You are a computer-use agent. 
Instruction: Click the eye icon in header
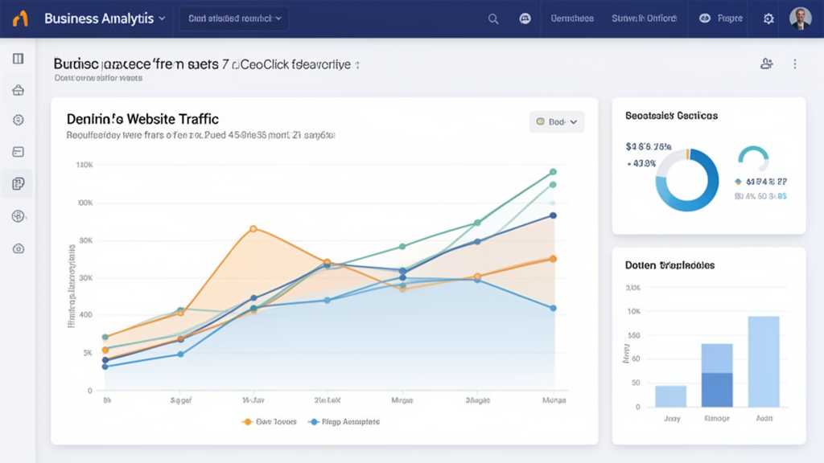705,18
